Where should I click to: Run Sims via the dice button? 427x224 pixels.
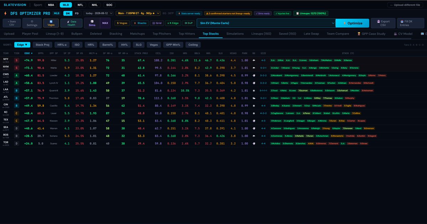tap(92, 23)
